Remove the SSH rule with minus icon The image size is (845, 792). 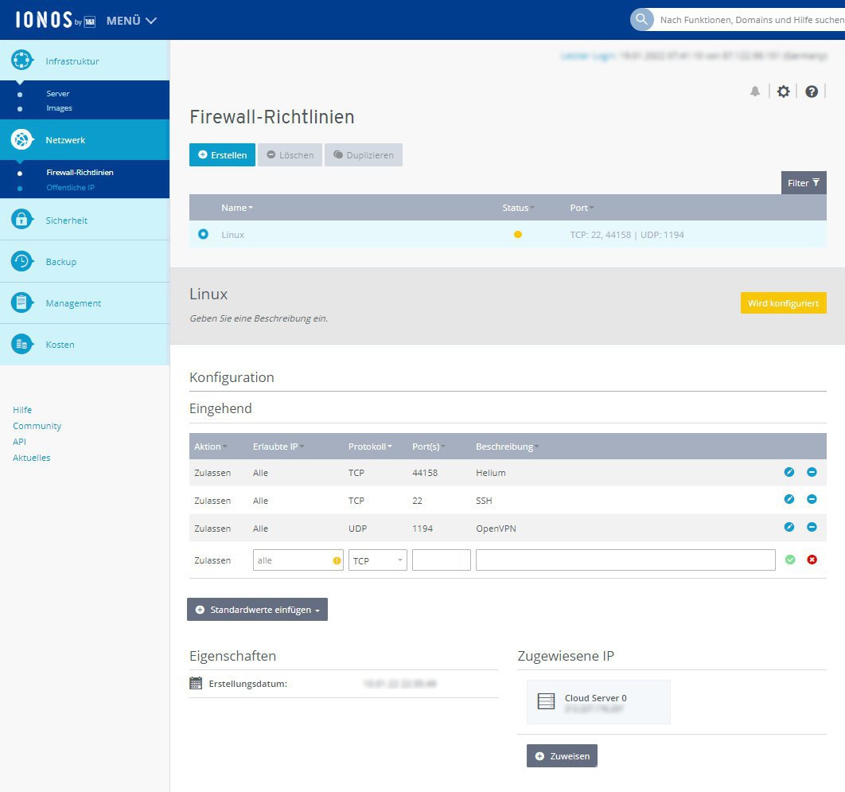point(812,499)
